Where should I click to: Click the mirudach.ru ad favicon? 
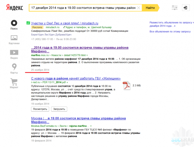(28, 23)
